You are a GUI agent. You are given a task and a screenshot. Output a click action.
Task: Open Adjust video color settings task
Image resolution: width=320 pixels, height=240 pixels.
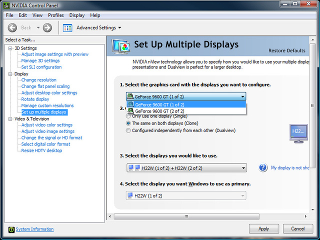46,125
